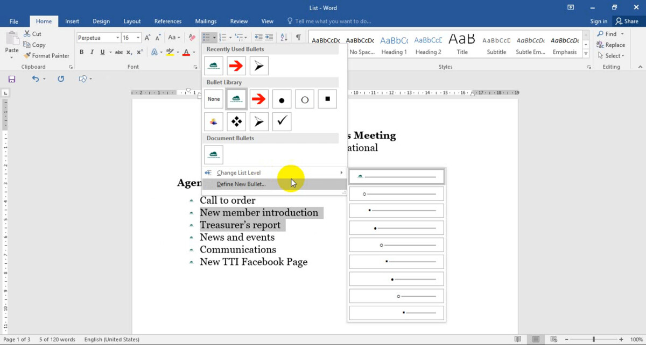The height and width of the screenshot is (345, 646).
Task: Open the Insert ribbon tab
Action: pos(72,21)
